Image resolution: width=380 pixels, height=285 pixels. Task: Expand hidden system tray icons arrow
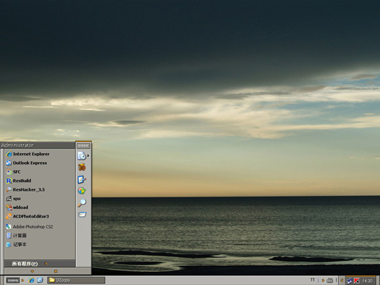(x=342, y=280)
